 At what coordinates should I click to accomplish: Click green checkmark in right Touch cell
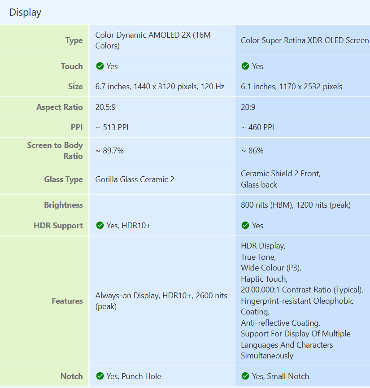pos(245,66)
